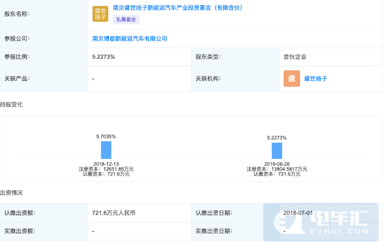Click the 2018-12-13 date label
The width and height of the screenshot is (387, 252).
[x=106, y=164]
